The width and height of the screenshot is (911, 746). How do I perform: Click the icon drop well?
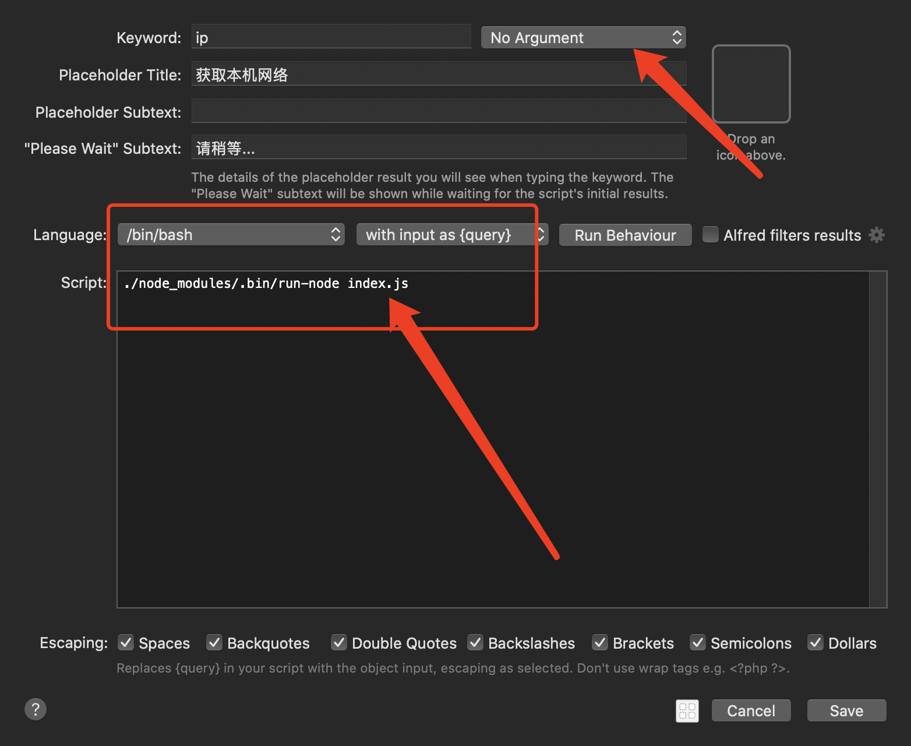coord(751,84)
